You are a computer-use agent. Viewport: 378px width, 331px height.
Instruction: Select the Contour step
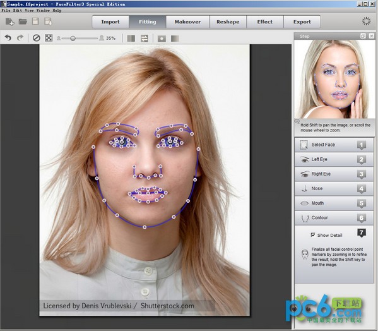334,217
